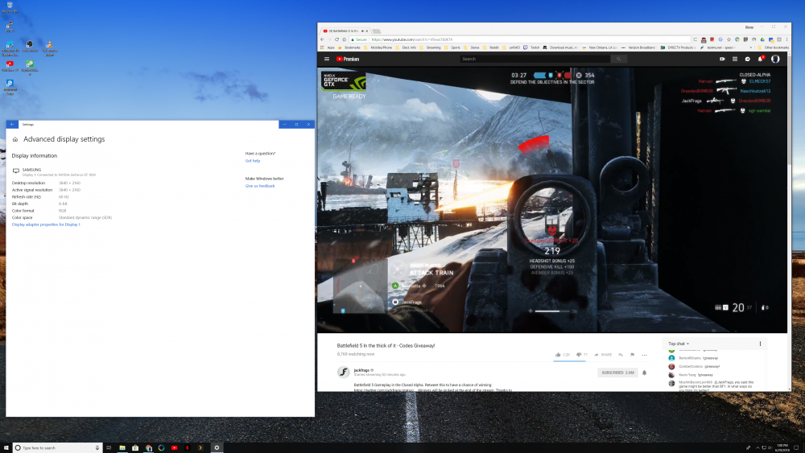This screenshot has height=453, width=805.
Task: Click the taskbar clock
Action: pyautogui.click(x=782, y=448)
